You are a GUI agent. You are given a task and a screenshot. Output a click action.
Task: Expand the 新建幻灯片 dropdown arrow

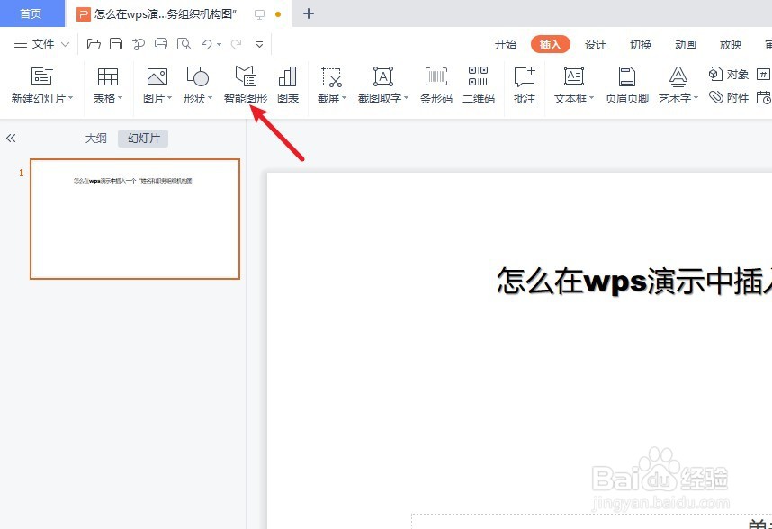pos(71,98)
